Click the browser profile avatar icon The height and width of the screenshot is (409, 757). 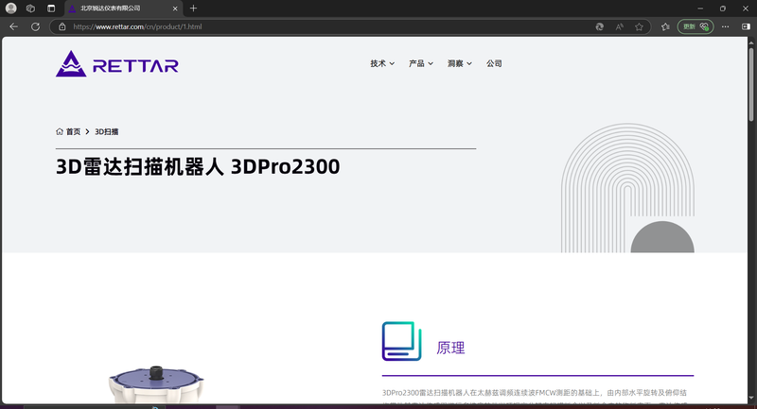(10, 9)
